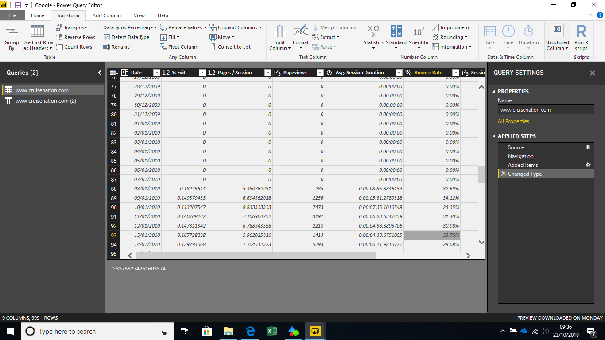Open the Statistics sigma tool
The height and width of the screenshot is (340, 605).
point(373,38)
